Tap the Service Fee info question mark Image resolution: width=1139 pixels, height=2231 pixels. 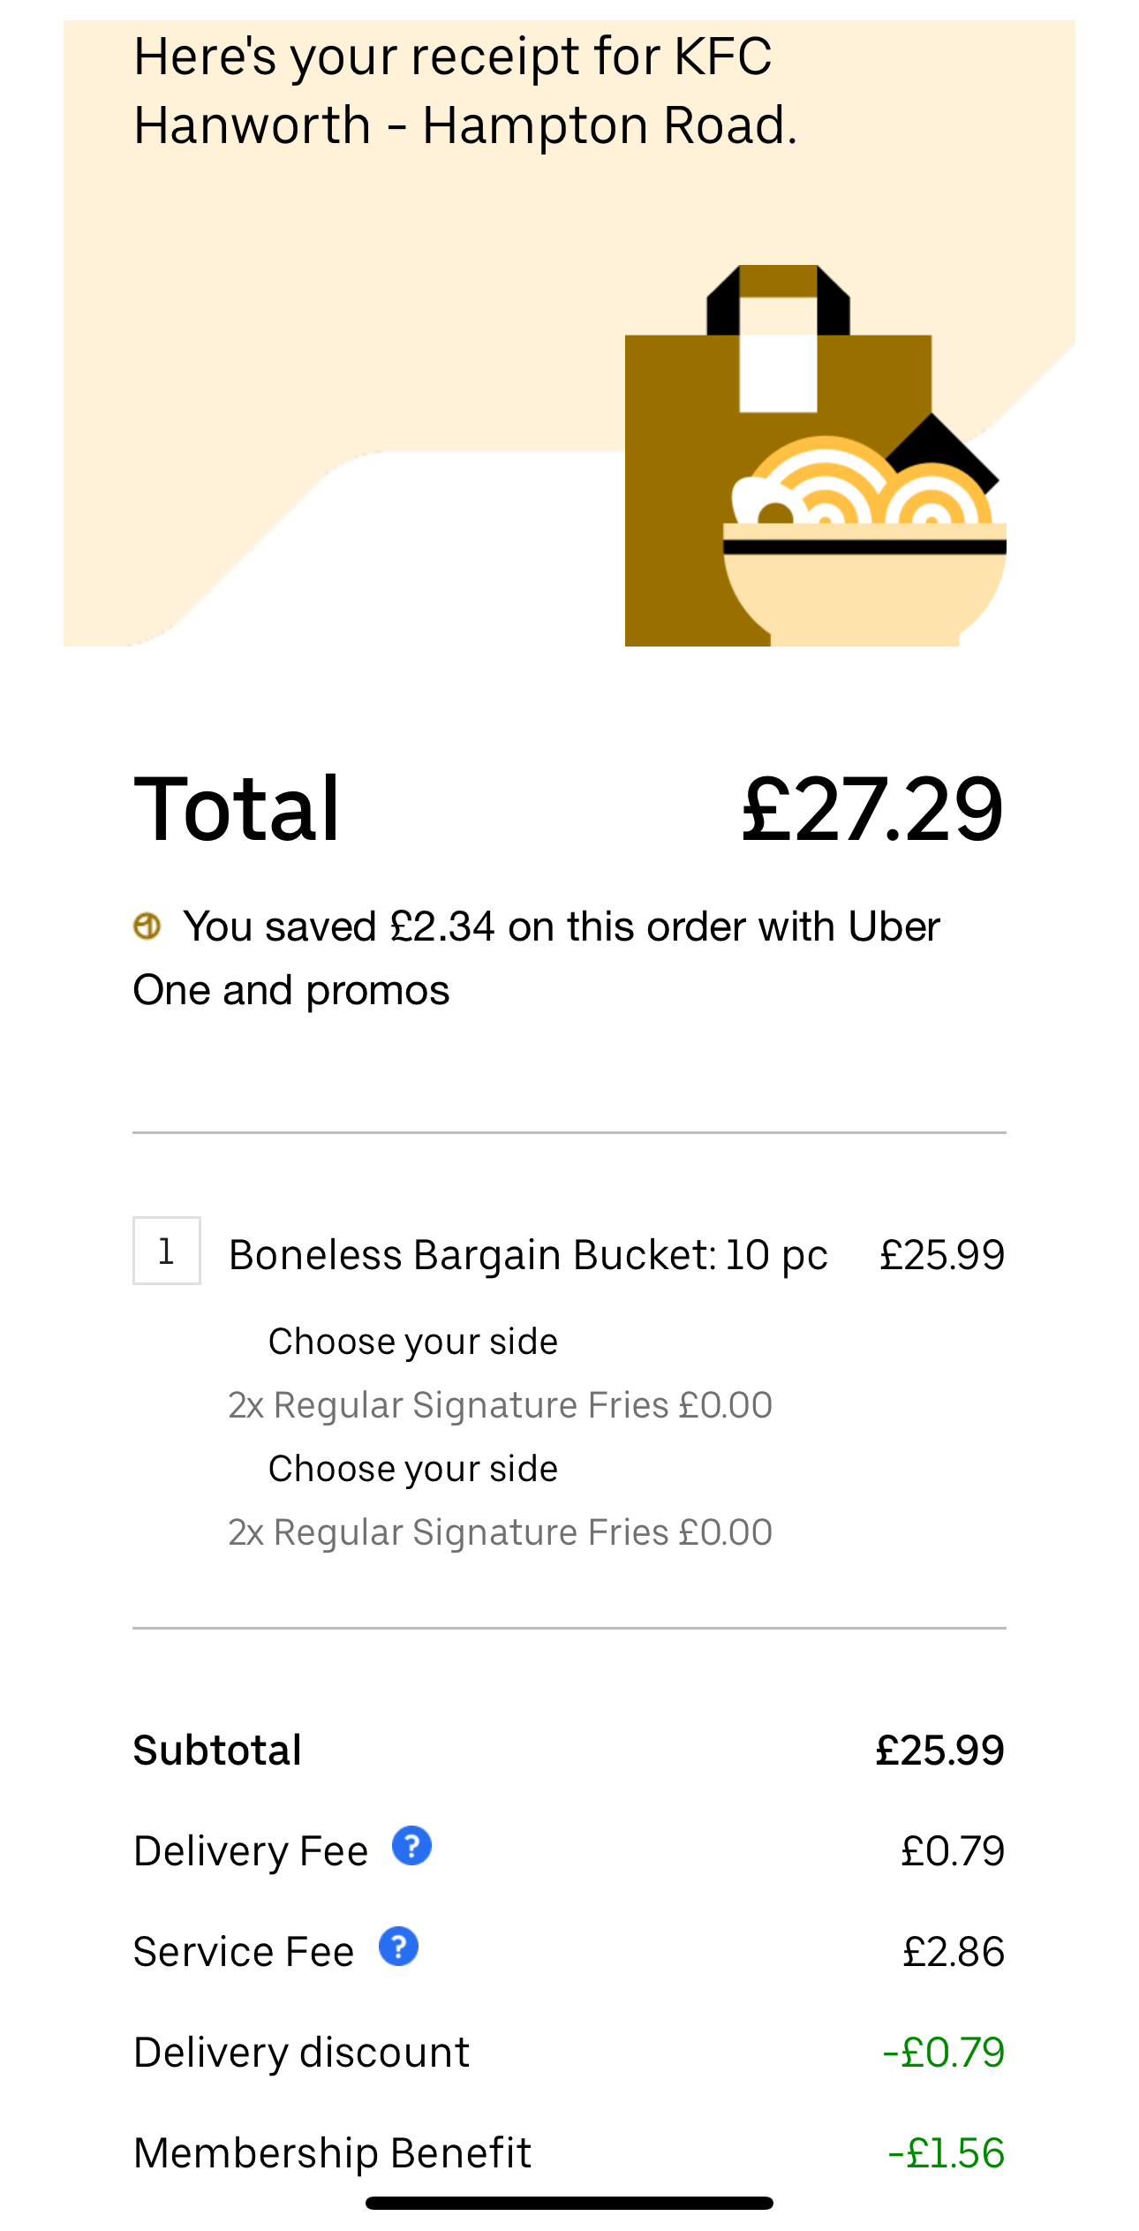[x=398, y=1947]
